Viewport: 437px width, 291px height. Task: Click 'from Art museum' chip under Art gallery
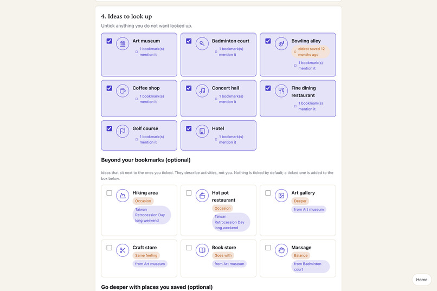point(309,209)
